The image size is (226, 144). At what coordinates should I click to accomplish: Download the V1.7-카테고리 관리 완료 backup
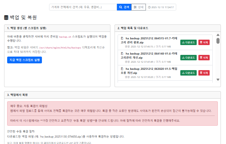[x=189, y=42]
